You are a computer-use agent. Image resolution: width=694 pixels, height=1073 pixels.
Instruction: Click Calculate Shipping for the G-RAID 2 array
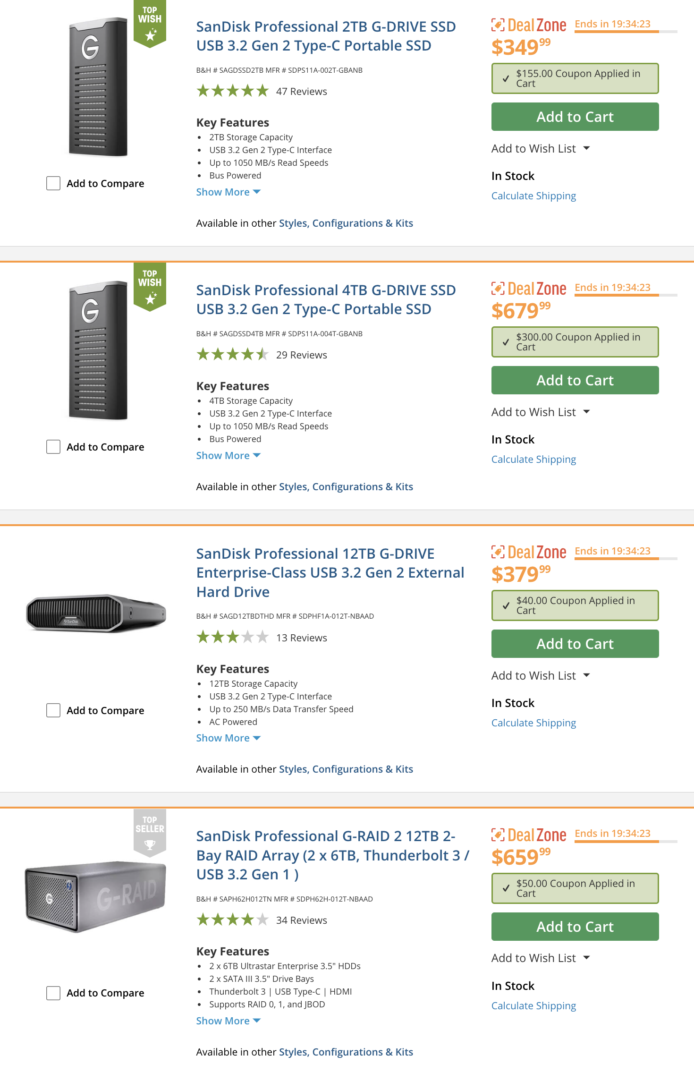click(533, 1006)
